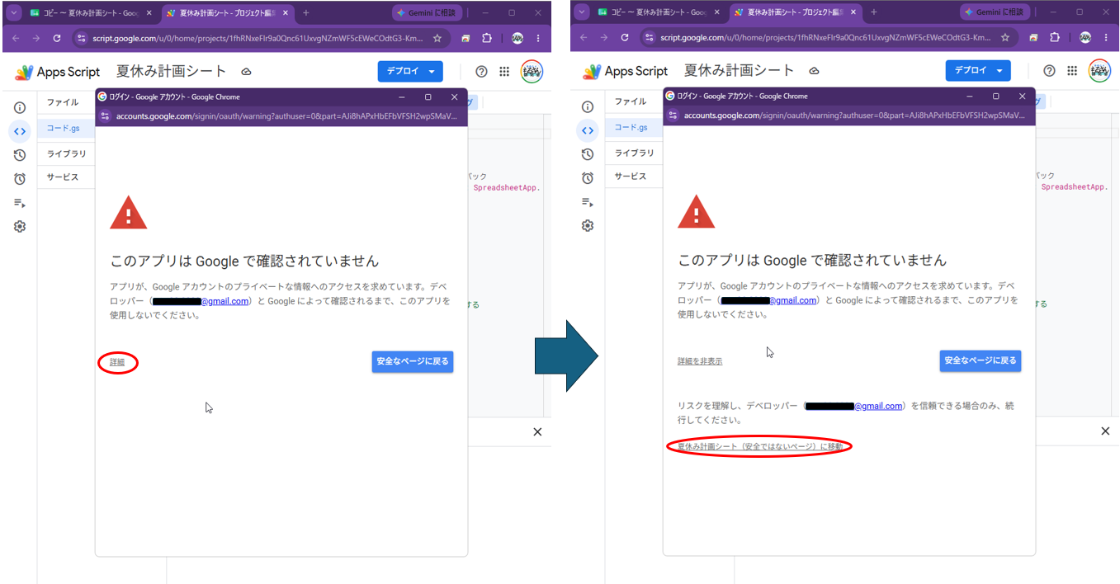
Task: Click ライブラリ section in left screenshot
Action: (x=67, y=154)
